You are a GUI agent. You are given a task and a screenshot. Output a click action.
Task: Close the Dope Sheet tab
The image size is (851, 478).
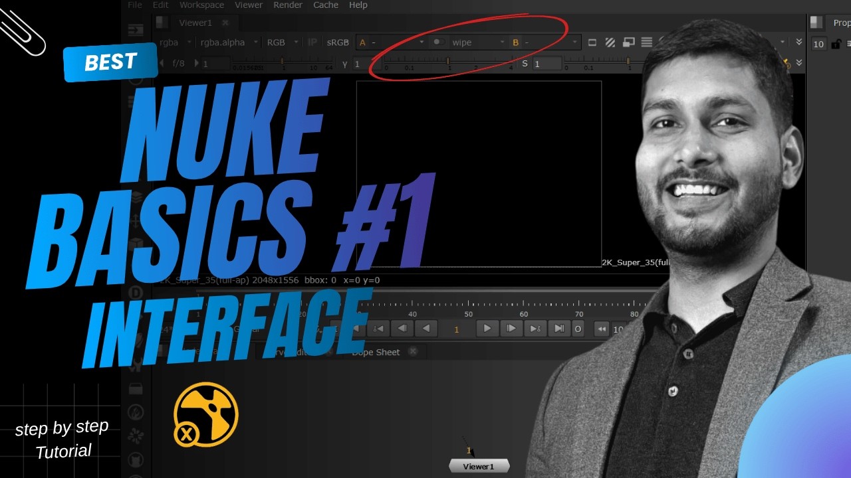coord(413,351)
